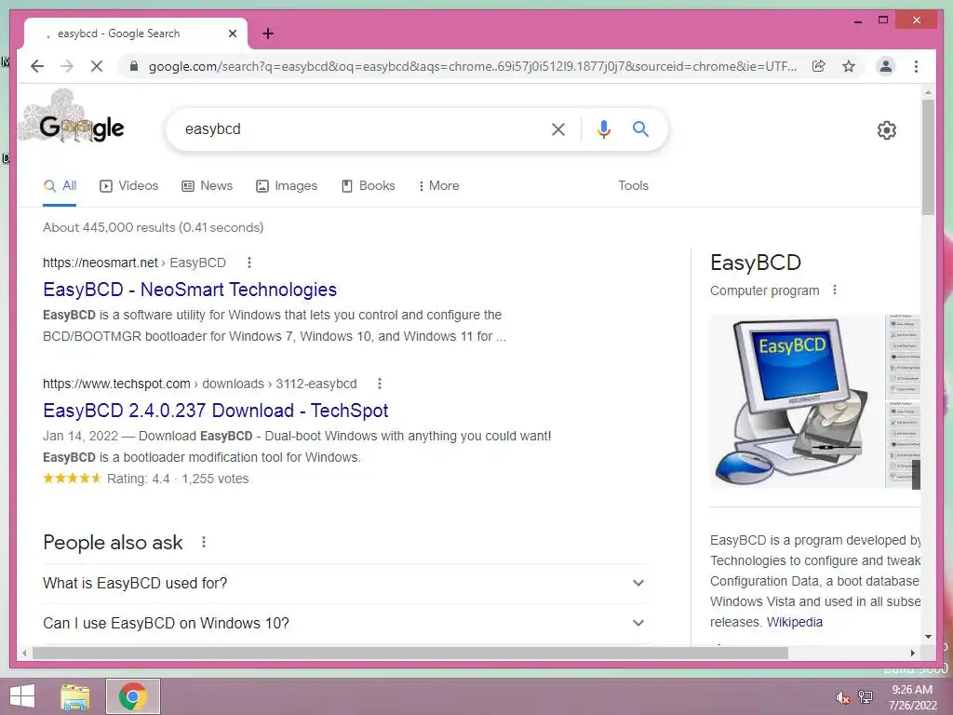
Task: Share this page via share icon
Action: tap(819, 66)
